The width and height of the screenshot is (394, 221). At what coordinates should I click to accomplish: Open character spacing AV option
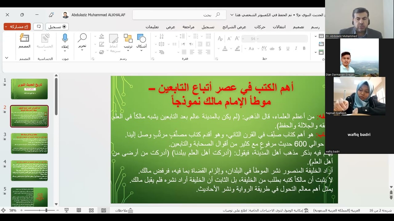point(264,48)
